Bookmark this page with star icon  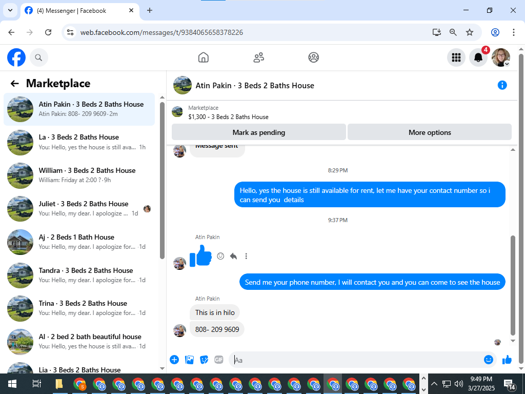[x=470, y=32]
